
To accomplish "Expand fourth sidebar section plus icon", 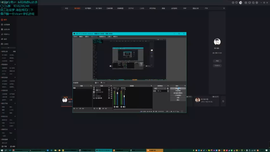I will coord(15,103).
